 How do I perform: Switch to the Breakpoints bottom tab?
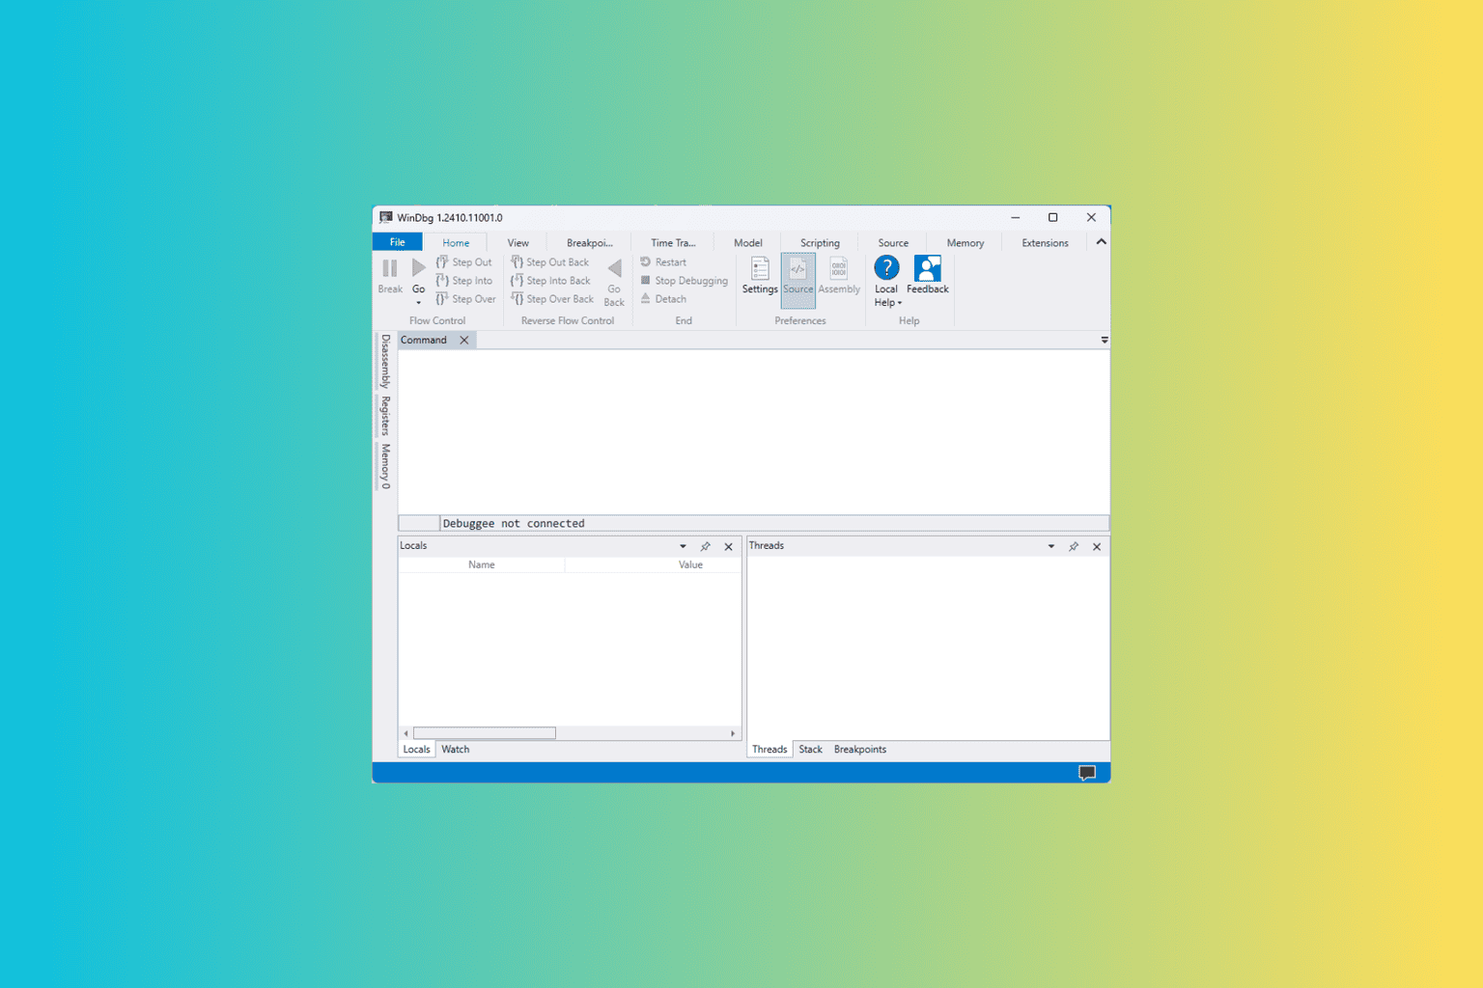860,750
